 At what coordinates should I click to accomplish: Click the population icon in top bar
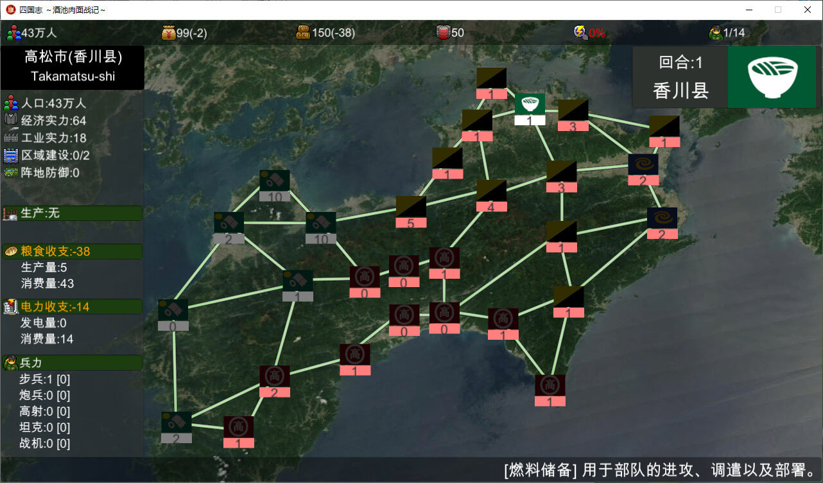tap(13, 33)
